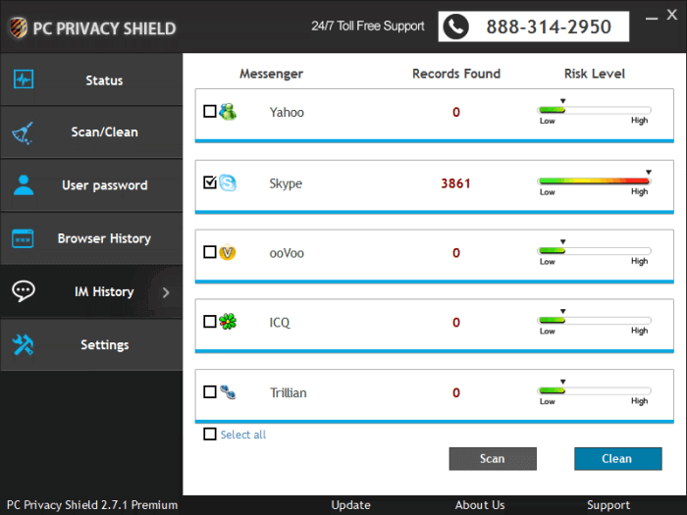This screenshot has height=515, width=687.
Task: Click the Settings wrench and hammer icon
Action: pos(23,344)
